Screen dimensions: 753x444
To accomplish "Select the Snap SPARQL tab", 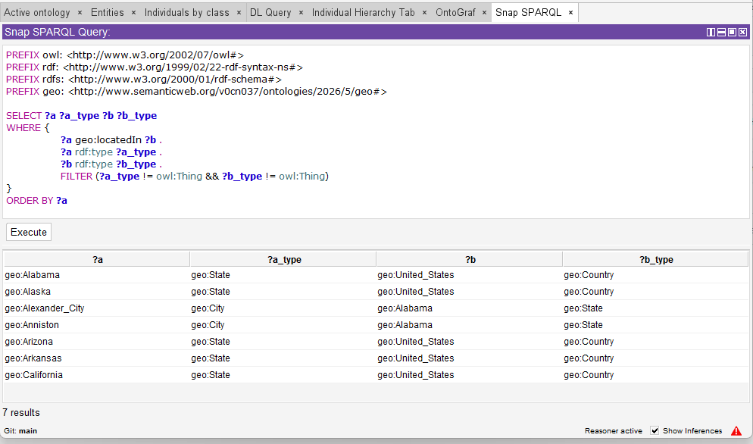I will (x=528, y=13).
